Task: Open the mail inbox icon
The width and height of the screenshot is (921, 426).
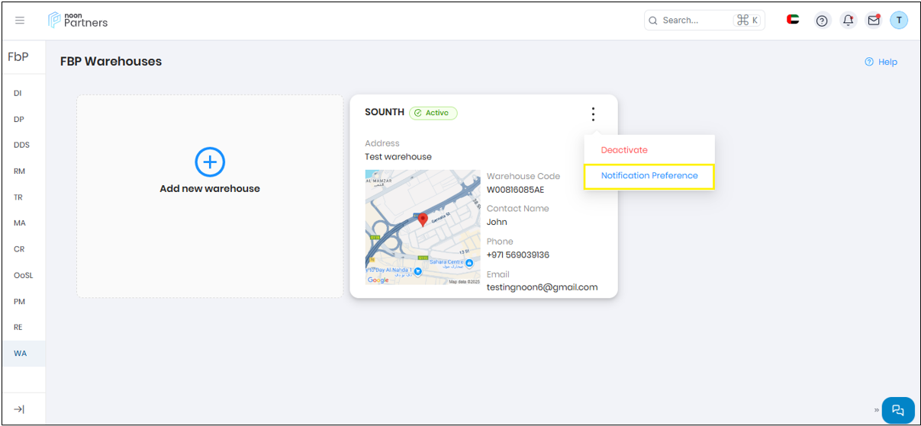Action: pyautogui.click(x=874, y=21)
